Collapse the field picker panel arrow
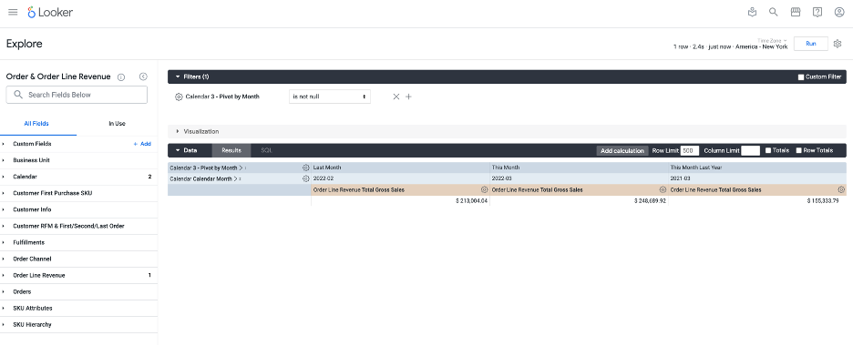The width and height of the screenshot is (853, 346). point(143,76)
